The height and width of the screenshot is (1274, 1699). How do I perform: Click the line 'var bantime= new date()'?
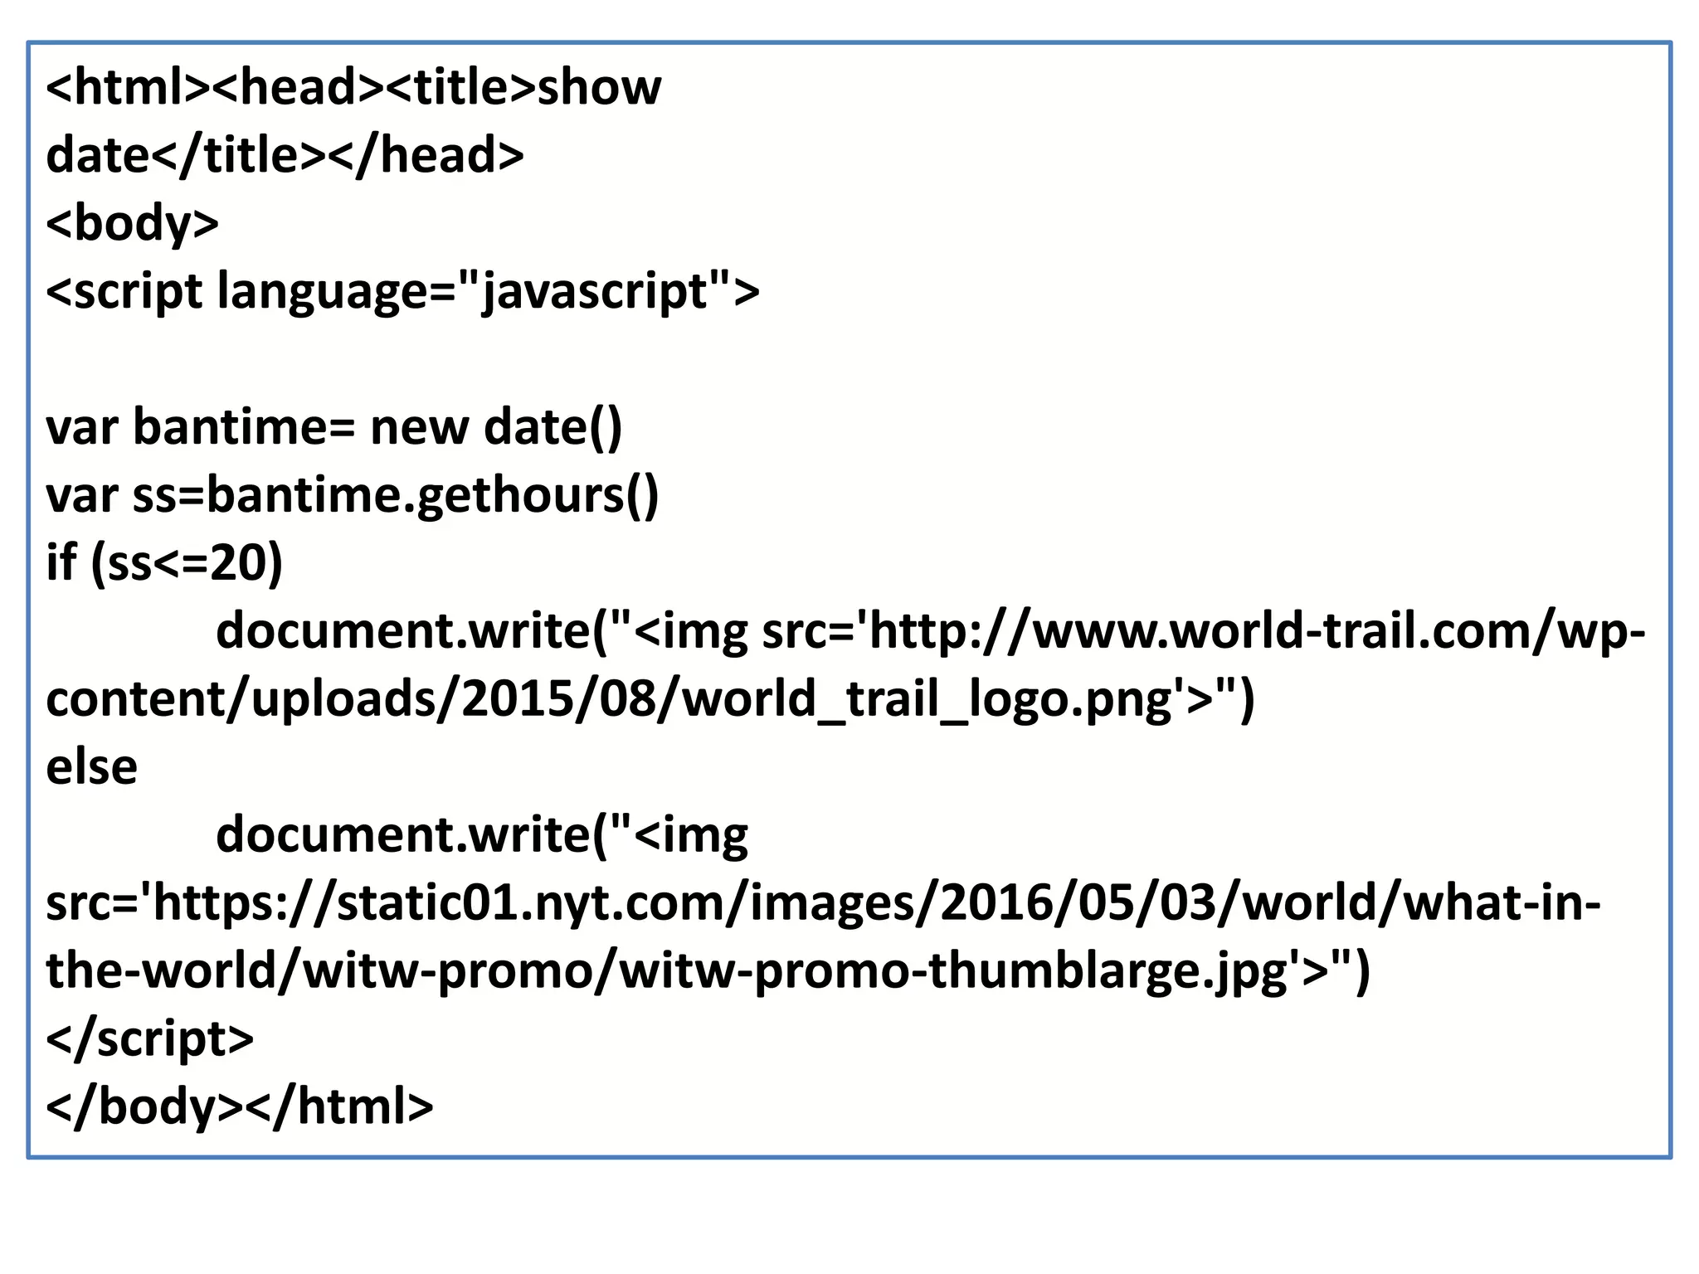click(334, 428)
